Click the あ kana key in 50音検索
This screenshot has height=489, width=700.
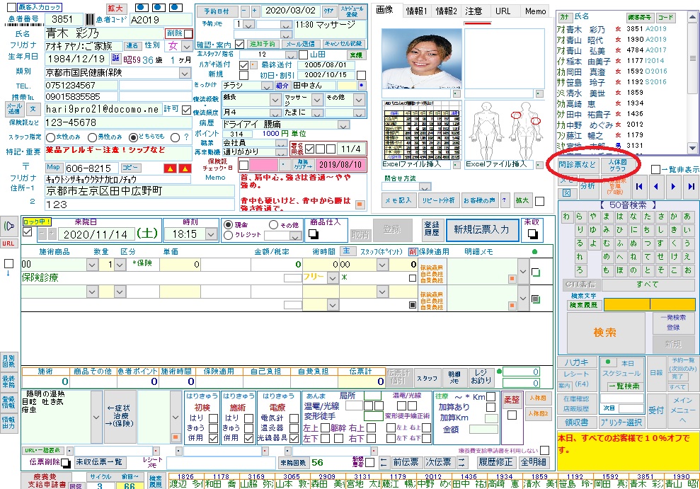point(687,217)
